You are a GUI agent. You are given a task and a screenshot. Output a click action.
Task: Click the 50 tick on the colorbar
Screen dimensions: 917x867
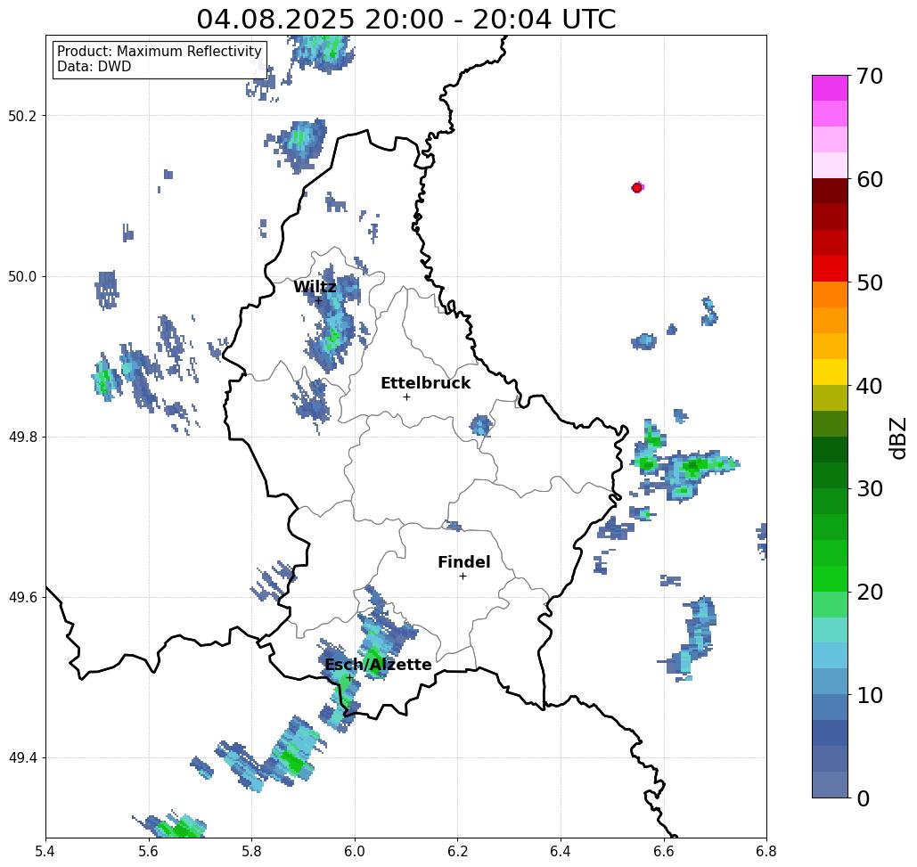click(x=870, y=282)
